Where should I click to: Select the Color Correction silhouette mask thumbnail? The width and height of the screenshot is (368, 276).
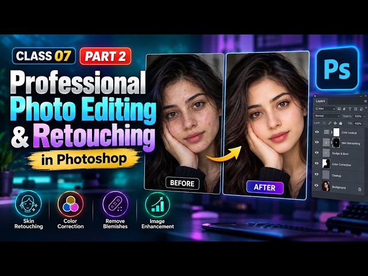(326, 163)
